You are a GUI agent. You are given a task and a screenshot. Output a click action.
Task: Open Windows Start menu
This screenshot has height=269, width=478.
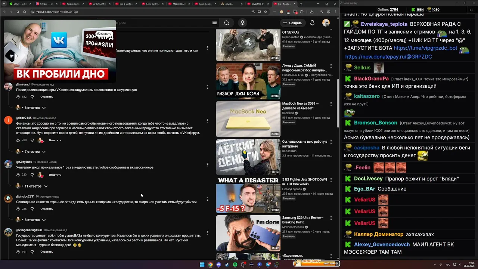click(202, 265)
